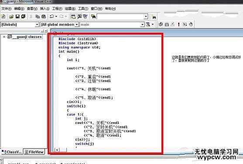Viewport: 243px width, 164px height.
Task: Click the code line 'int i;'
Action: tap(73, 60)
